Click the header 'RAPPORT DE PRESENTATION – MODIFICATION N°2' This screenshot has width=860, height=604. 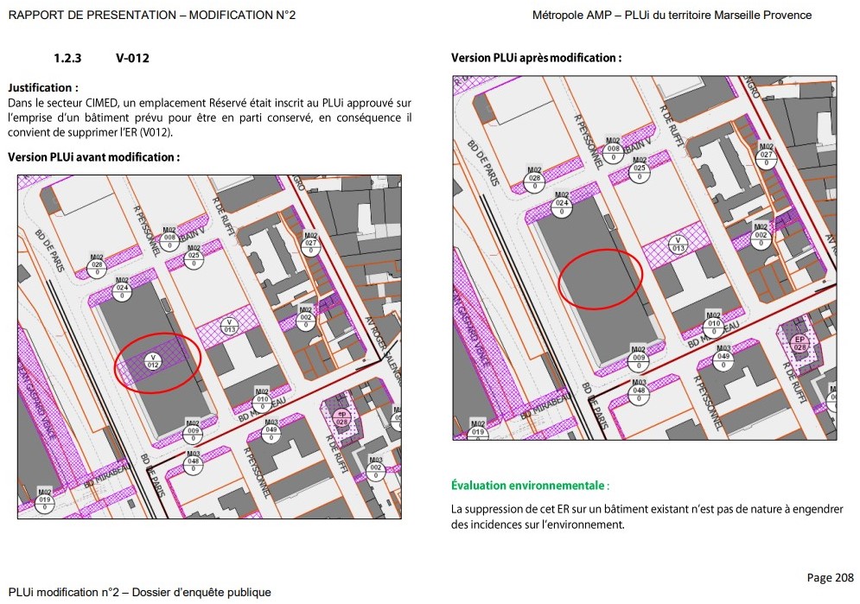152,15
